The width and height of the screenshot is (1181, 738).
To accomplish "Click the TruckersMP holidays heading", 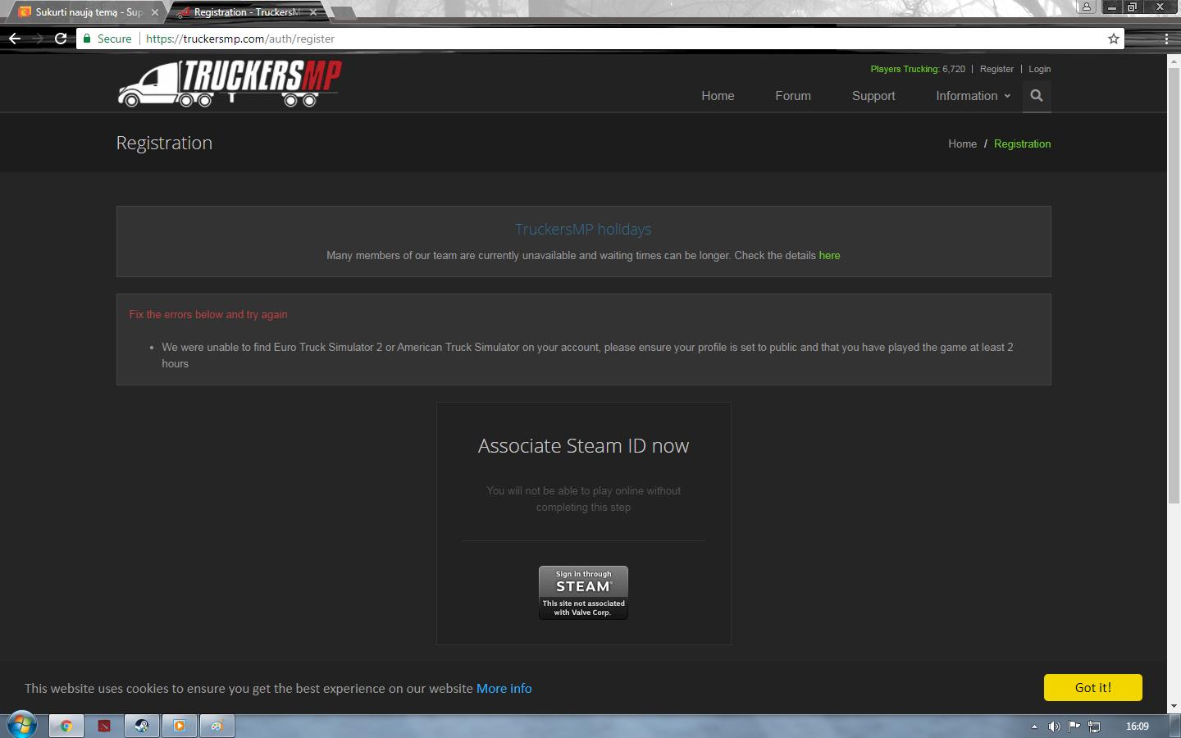I will click(x=583, y=230).
